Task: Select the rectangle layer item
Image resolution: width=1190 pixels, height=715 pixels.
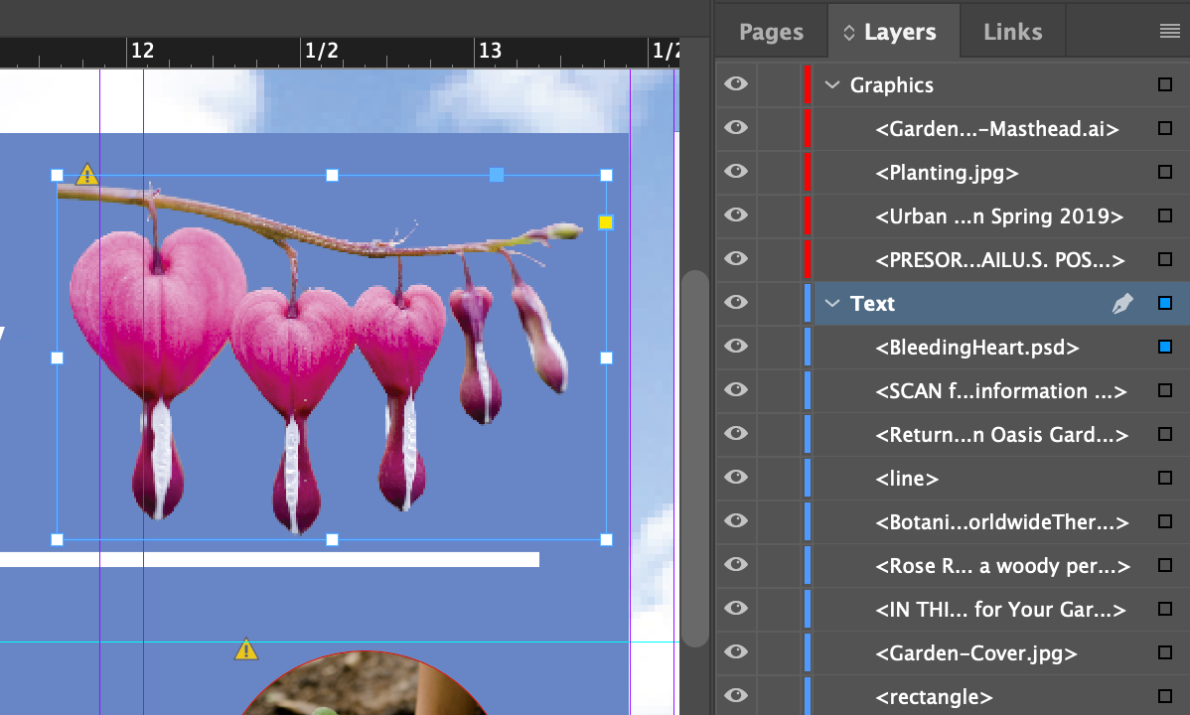Action: coord(934,697)
